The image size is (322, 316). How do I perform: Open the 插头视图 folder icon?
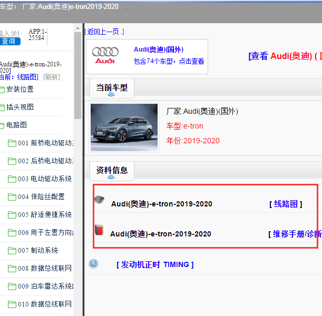(x=2, y=107)
